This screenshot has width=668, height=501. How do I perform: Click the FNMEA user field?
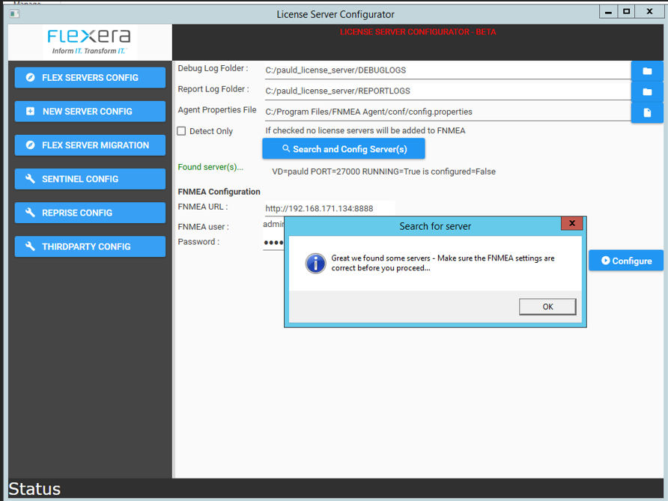(273, 224)
